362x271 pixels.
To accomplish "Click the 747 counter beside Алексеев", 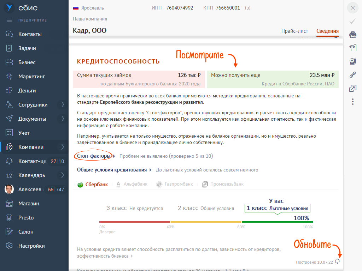I will 60,189.
